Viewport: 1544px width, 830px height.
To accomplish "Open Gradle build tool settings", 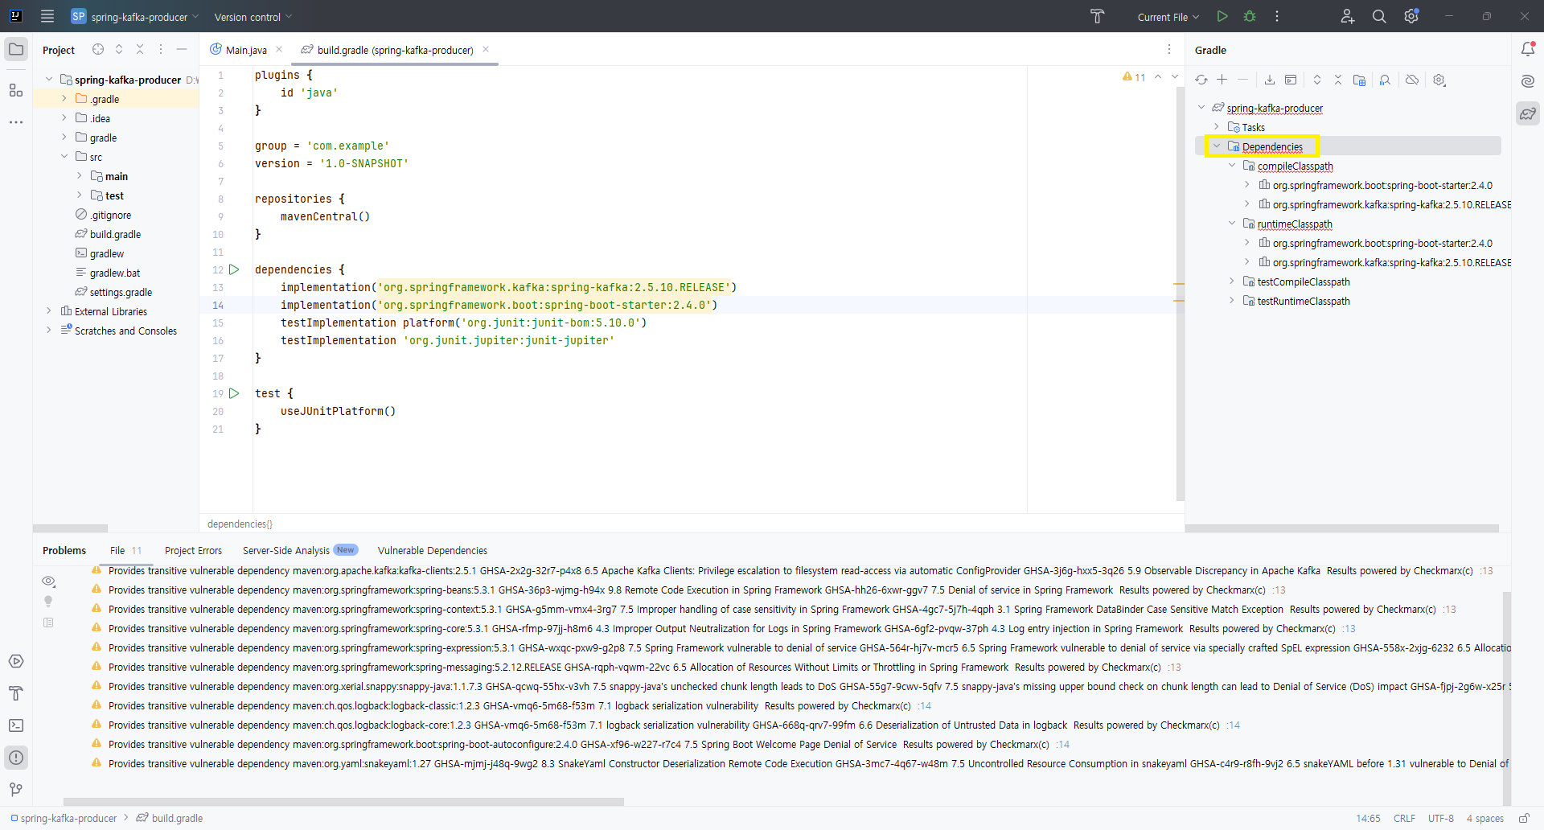I will (x=1439, y=80).
